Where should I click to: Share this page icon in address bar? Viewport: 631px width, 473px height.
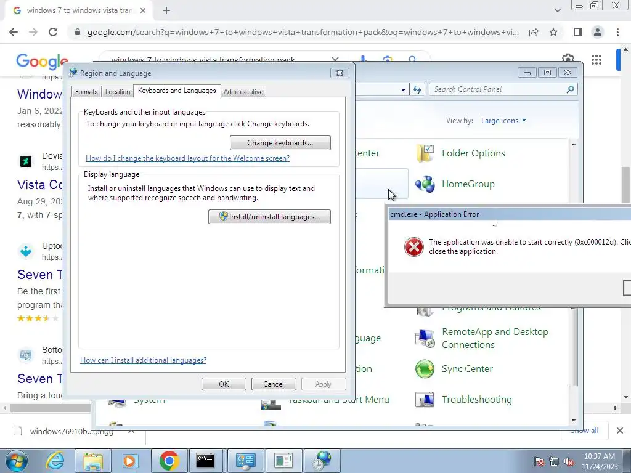click(534, 32)
